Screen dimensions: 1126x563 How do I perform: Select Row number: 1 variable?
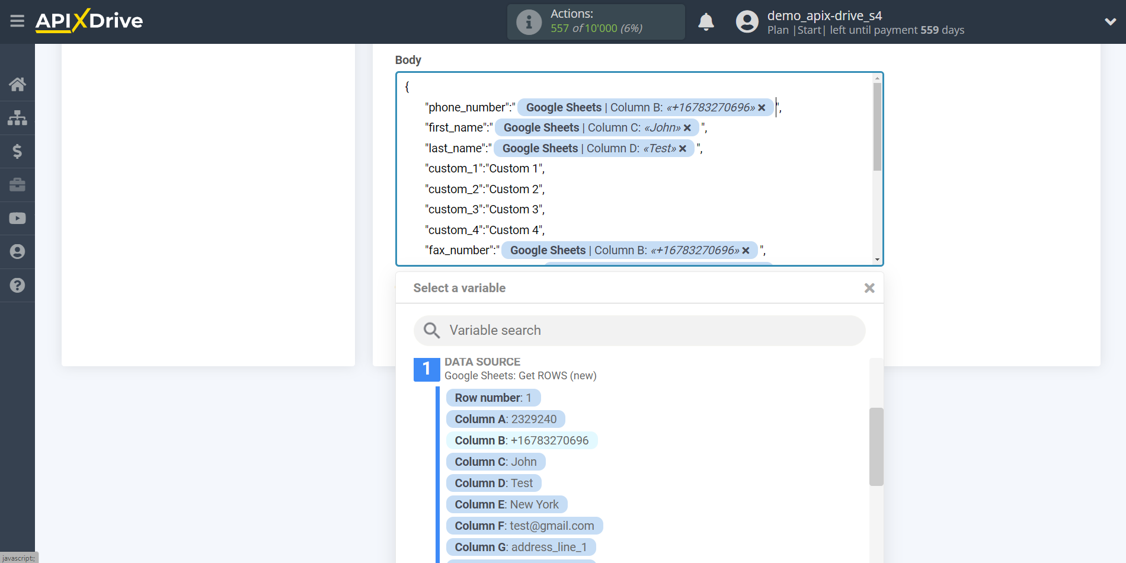[x=493, y=398]
